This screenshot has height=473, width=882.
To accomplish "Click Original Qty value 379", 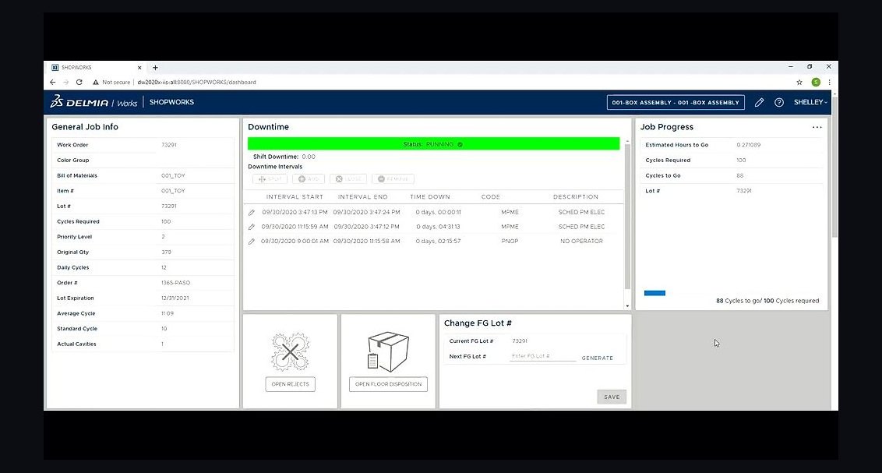I will point(166,252).
